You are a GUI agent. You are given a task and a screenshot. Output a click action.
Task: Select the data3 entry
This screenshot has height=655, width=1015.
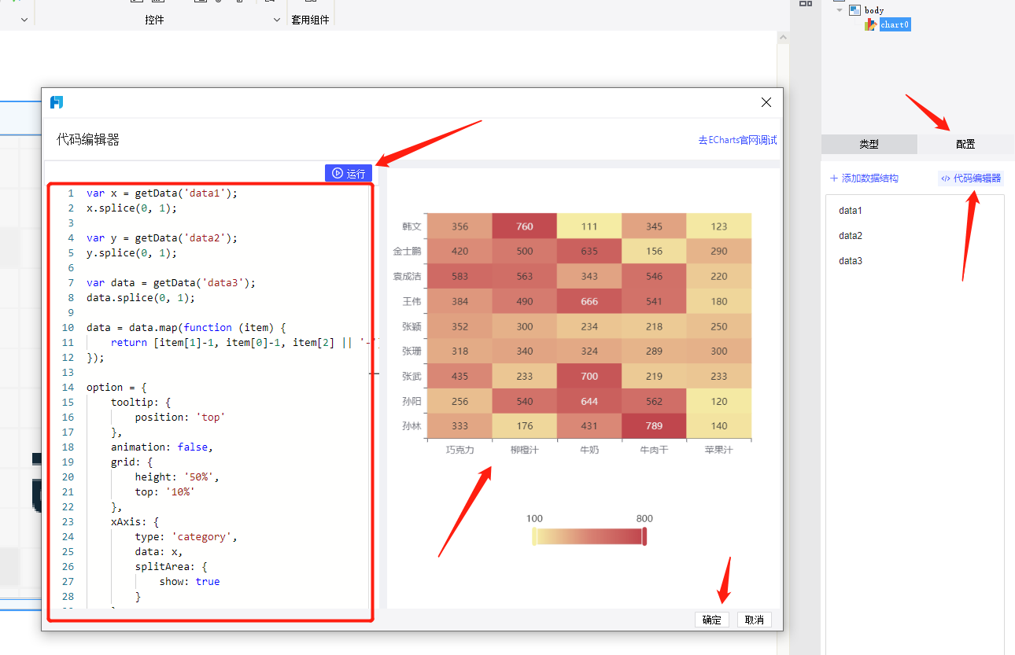(x=851, y=261)
